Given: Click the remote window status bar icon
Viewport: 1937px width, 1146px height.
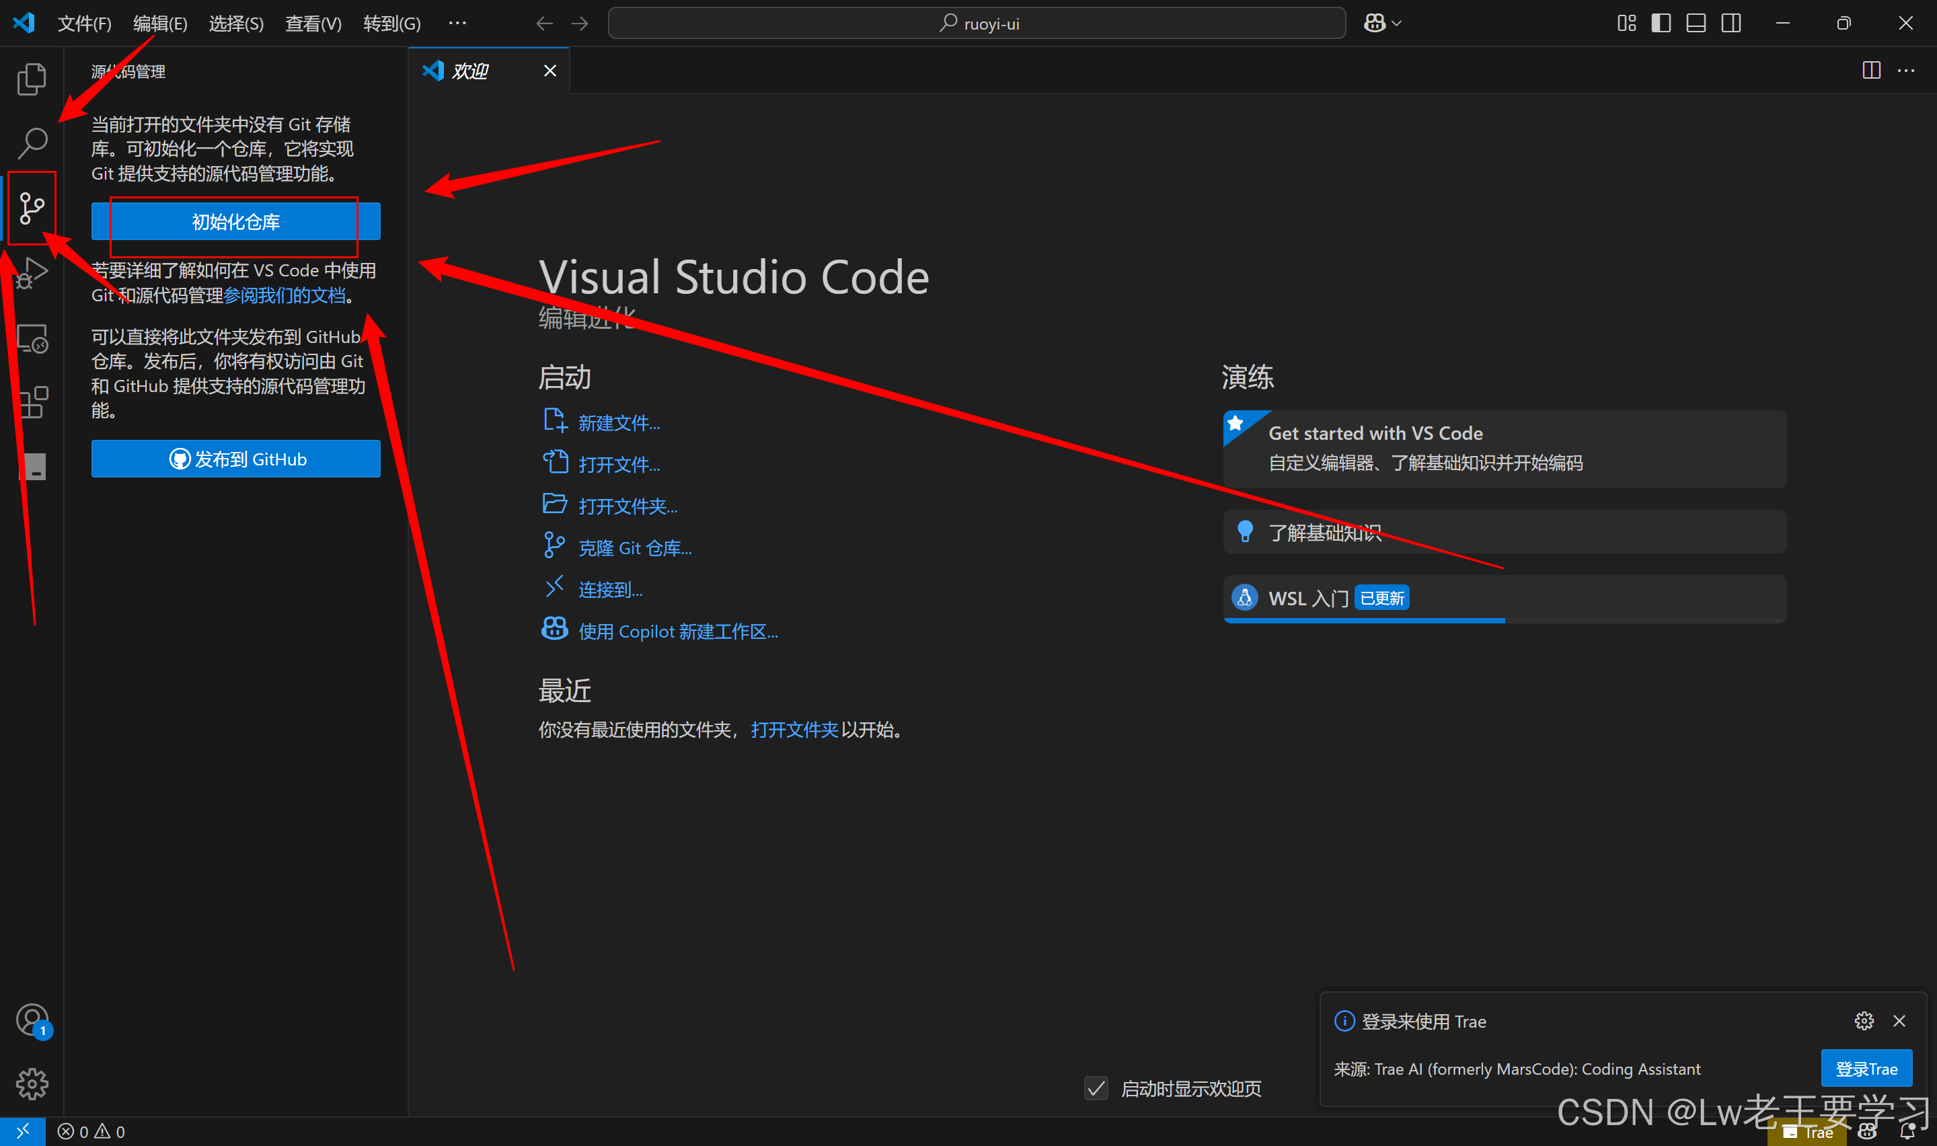Looking at the screenshot, I should tap(22, 1131).
